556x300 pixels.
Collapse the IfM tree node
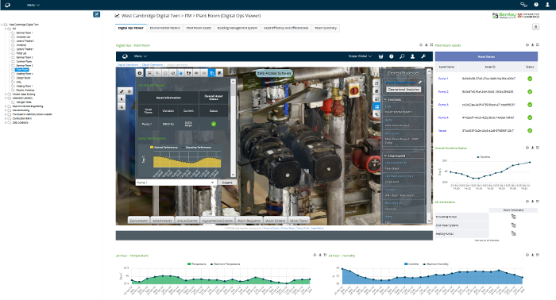pyautogui.click(x=6, y=29)
